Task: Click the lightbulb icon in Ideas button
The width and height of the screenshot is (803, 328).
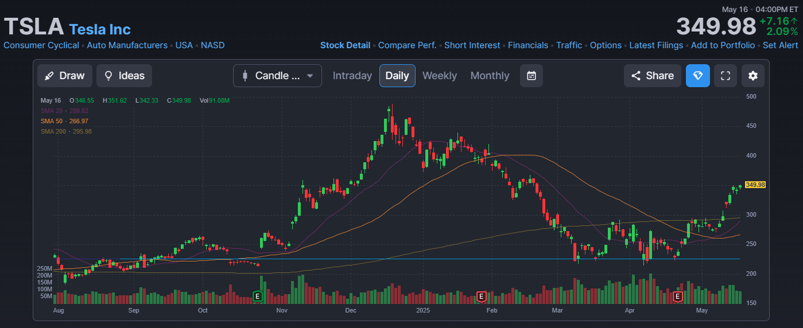Action: 108,76
